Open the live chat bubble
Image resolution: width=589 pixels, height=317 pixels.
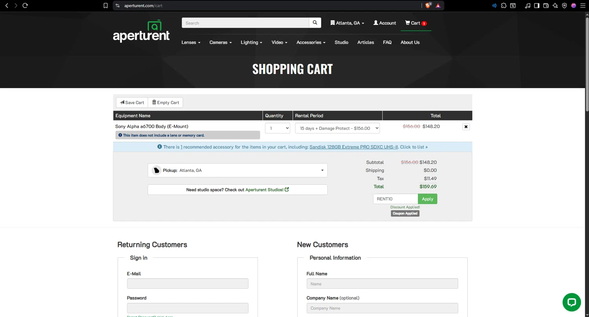(x=571, y=302)
